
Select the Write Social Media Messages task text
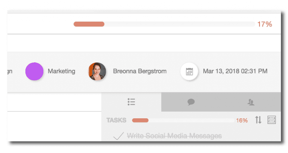(x=174, y=136)
